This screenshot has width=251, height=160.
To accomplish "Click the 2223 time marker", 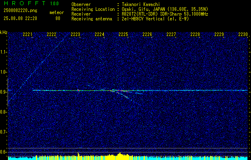I will pyautogui.click(x=75, y=34).
